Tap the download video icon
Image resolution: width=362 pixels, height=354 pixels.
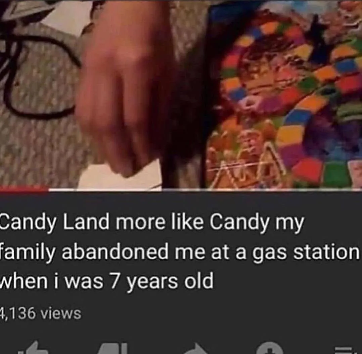pos(270,348)
